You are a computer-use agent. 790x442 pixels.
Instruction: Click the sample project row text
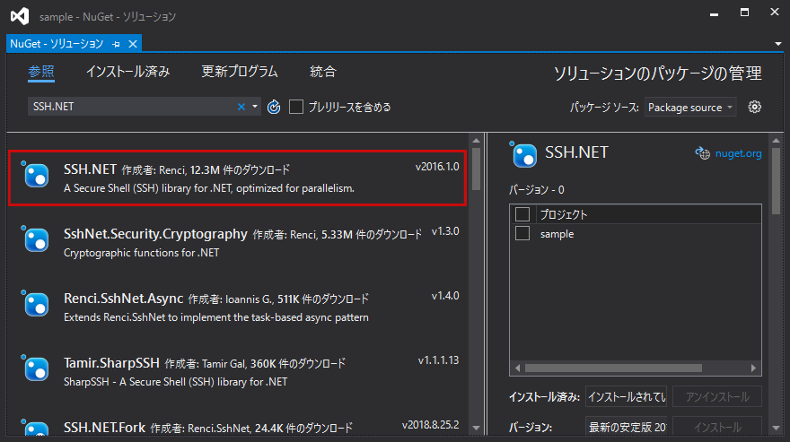(557, 234)
